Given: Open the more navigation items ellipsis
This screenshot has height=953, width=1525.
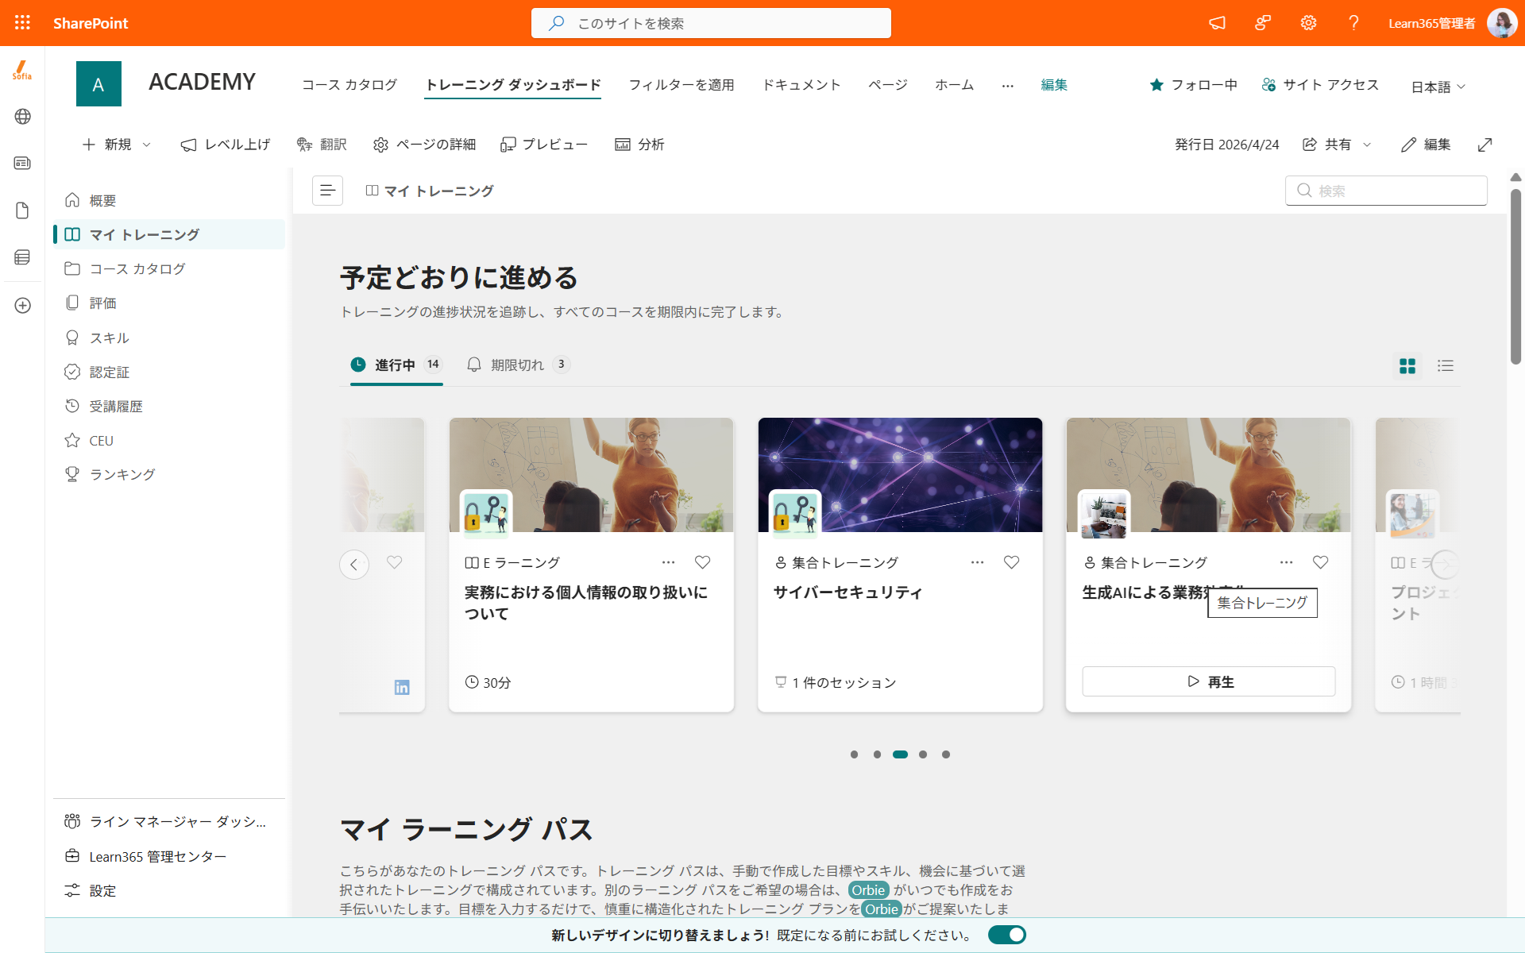Looking at the screenshot, I should pos(1007,85).
